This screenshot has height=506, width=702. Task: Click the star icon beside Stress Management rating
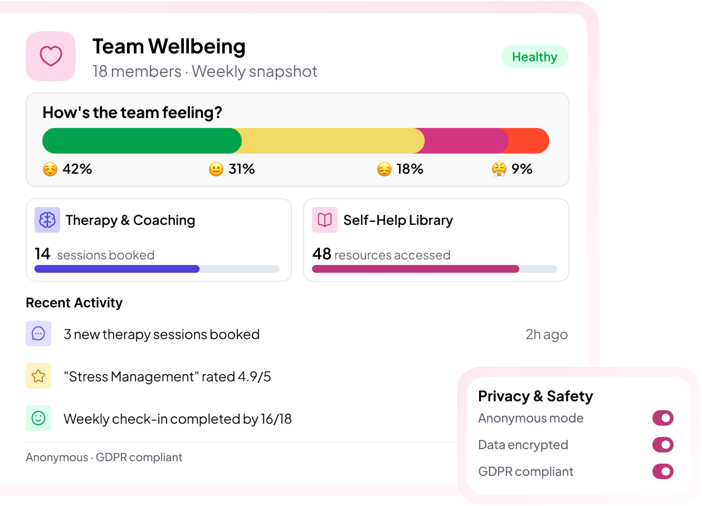[38, 376]
